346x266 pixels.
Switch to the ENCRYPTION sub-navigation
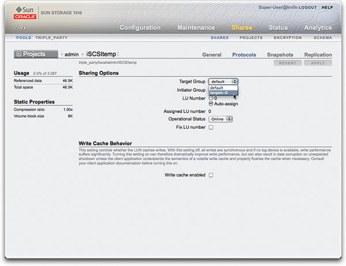pyautogui.click(x=288, y=38)
